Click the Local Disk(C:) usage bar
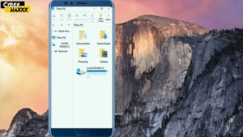Screen dimensions: 243x137 98,71
